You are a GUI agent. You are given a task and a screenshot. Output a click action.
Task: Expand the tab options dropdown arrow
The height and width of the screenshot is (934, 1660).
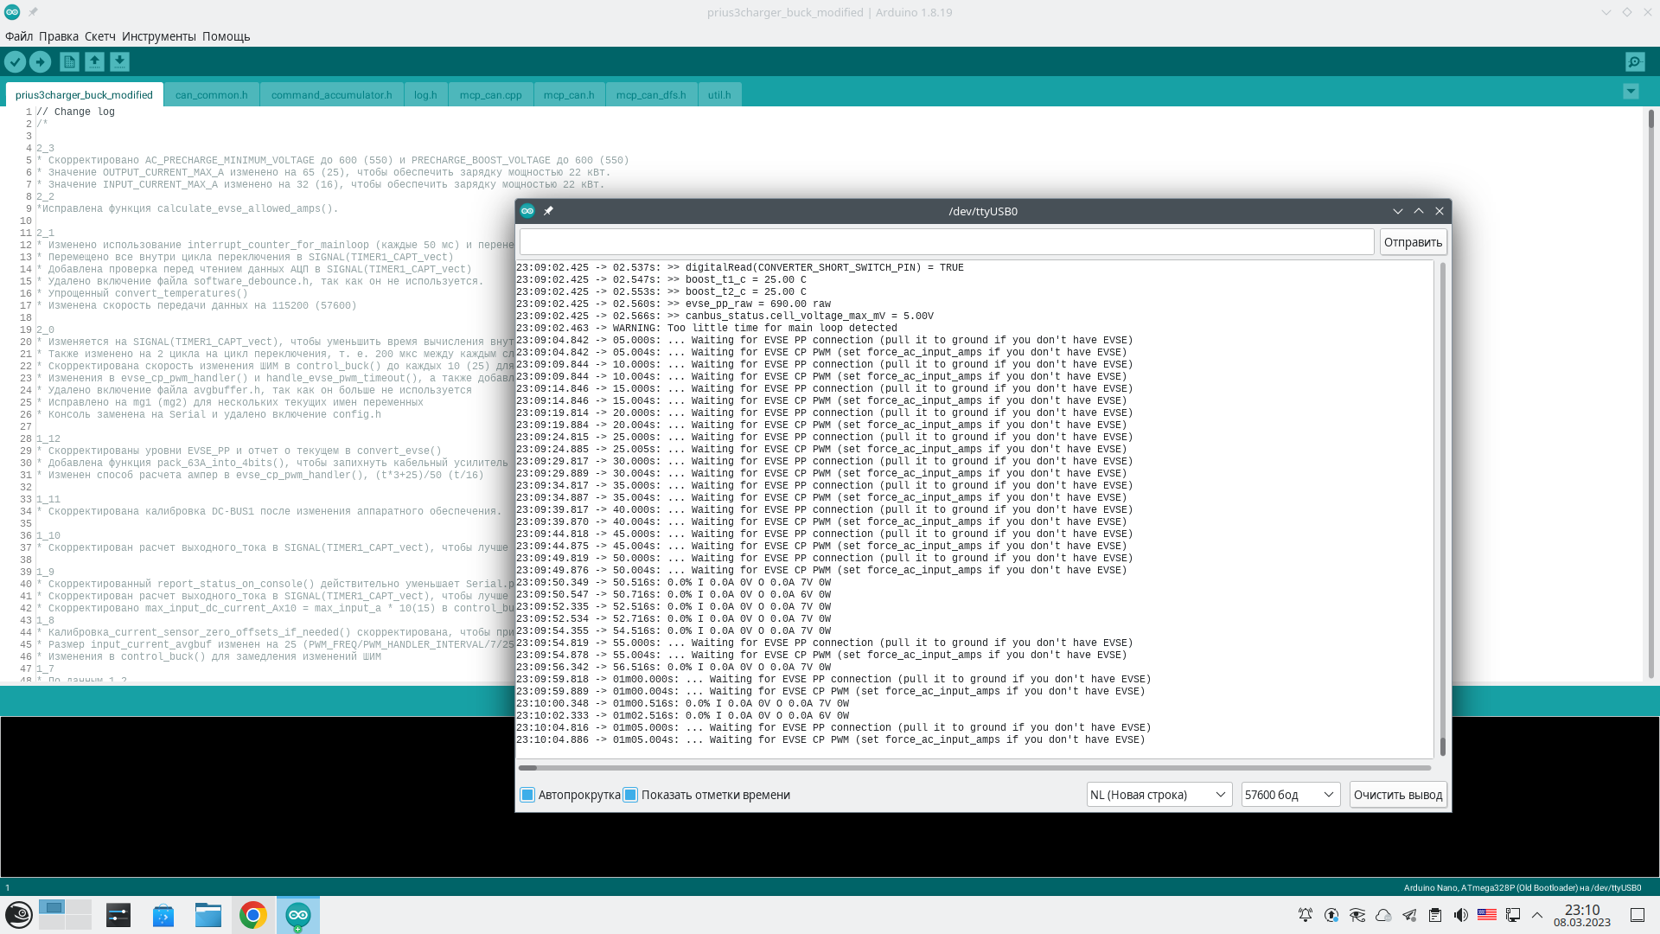[x=1631, y=92]
